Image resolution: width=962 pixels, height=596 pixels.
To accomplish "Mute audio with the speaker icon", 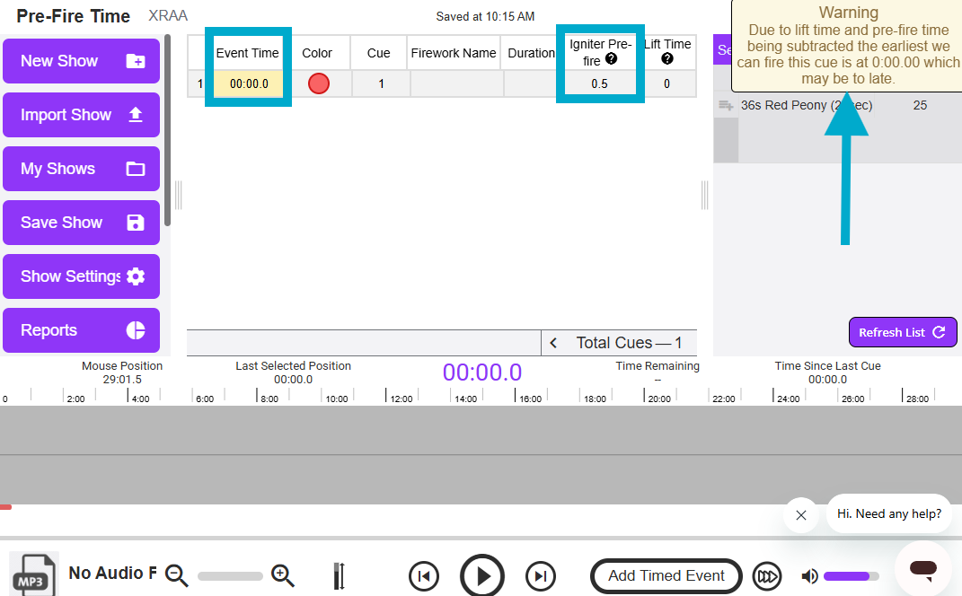I will (810, 576).
